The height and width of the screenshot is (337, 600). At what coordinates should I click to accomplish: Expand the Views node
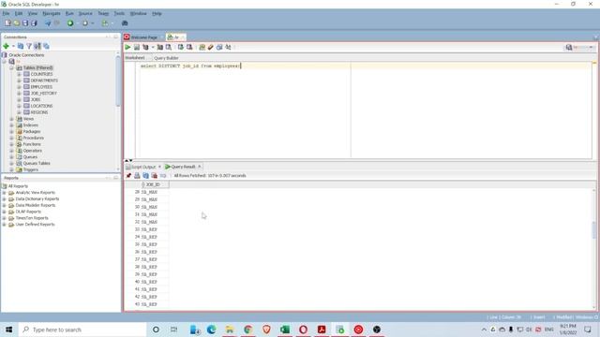(11, 119)
